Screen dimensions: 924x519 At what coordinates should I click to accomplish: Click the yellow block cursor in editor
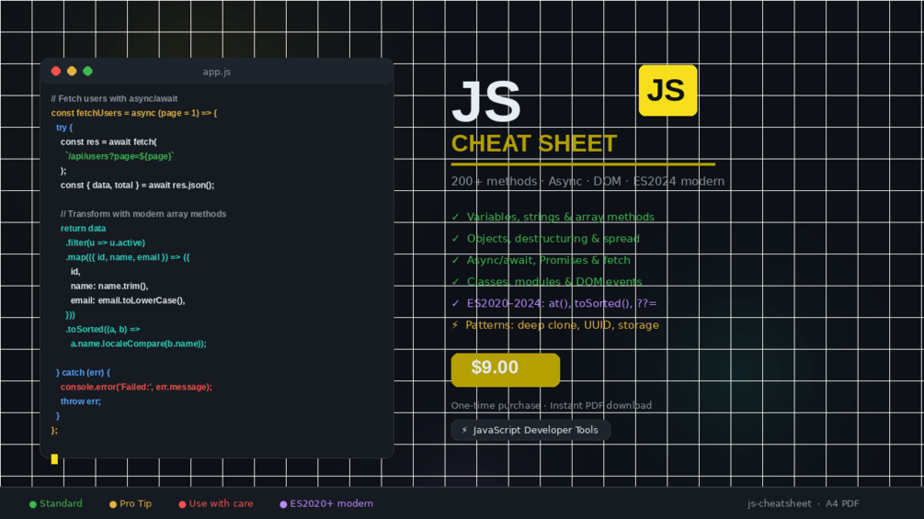(54, 459)
